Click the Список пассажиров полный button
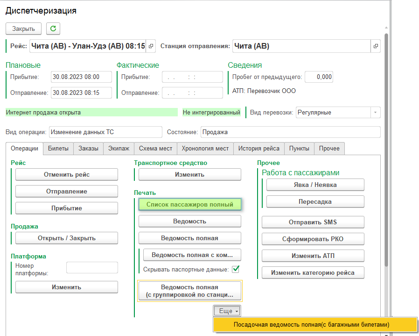Viewport: 419px width, 336px height. 189,204
